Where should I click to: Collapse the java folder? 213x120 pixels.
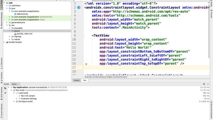tap(7, 8)
